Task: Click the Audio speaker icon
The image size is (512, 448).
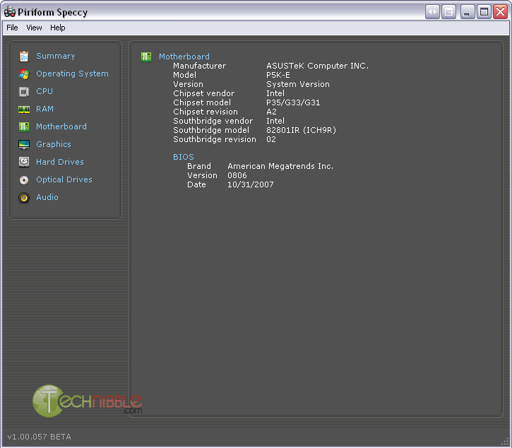Action: pyautogui.click(x=24, y=198)
